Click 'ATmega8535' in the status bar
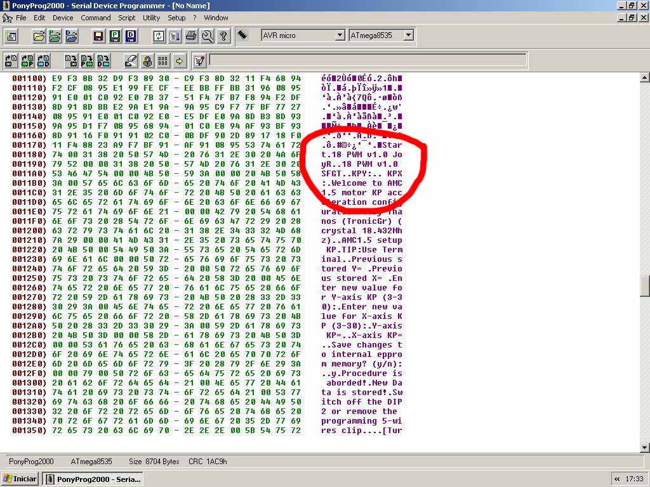 91,462
